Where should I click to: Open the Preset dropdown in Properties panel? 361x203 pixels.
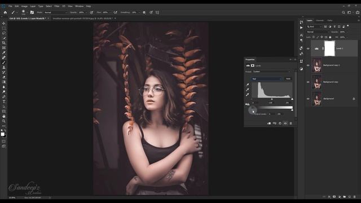tap(272, 72)
